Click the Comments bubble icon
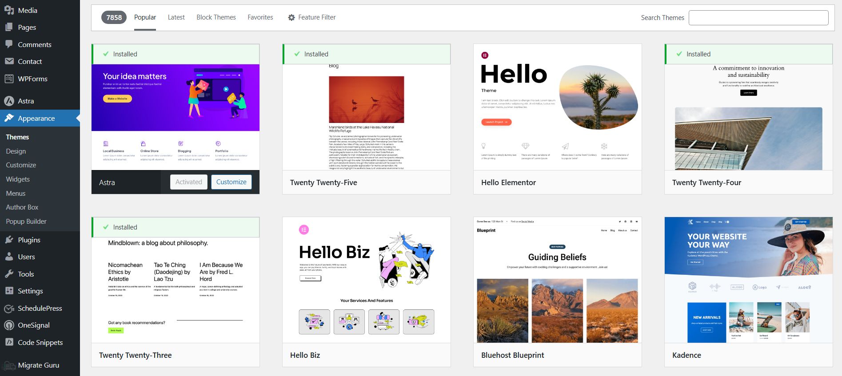842x376 pixels. click(x=9, y=44)
